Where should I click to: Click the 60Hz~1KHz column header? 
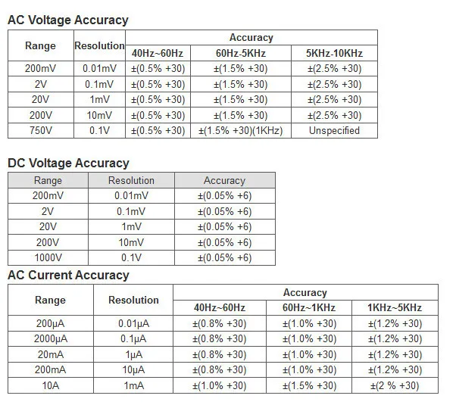tap(309, 307)
